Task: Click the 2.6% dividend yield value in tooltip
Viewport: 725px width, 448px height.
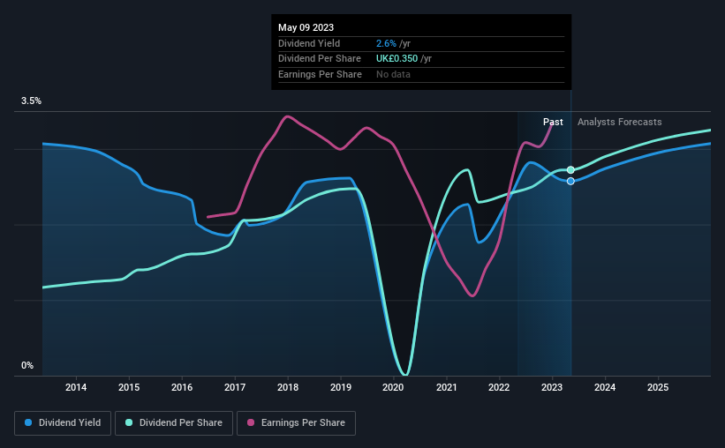Action: [x=386, y=43]
